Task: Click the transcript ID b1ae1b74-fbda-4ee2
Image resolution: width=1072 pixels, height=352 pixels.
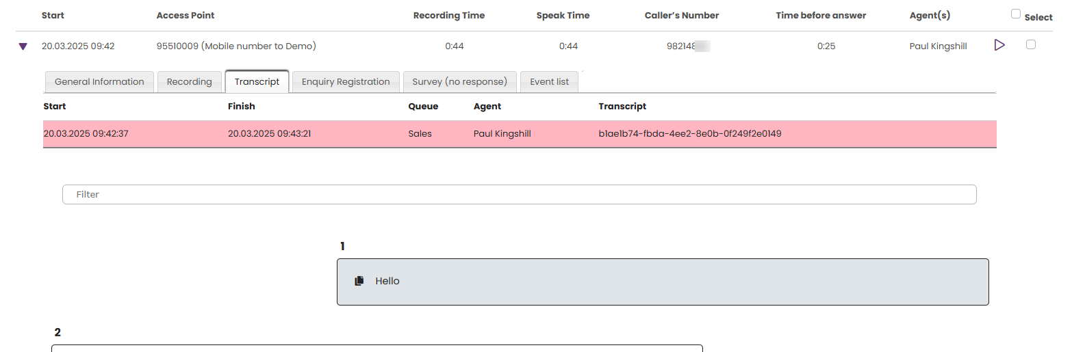Action: tap(689, 134)
